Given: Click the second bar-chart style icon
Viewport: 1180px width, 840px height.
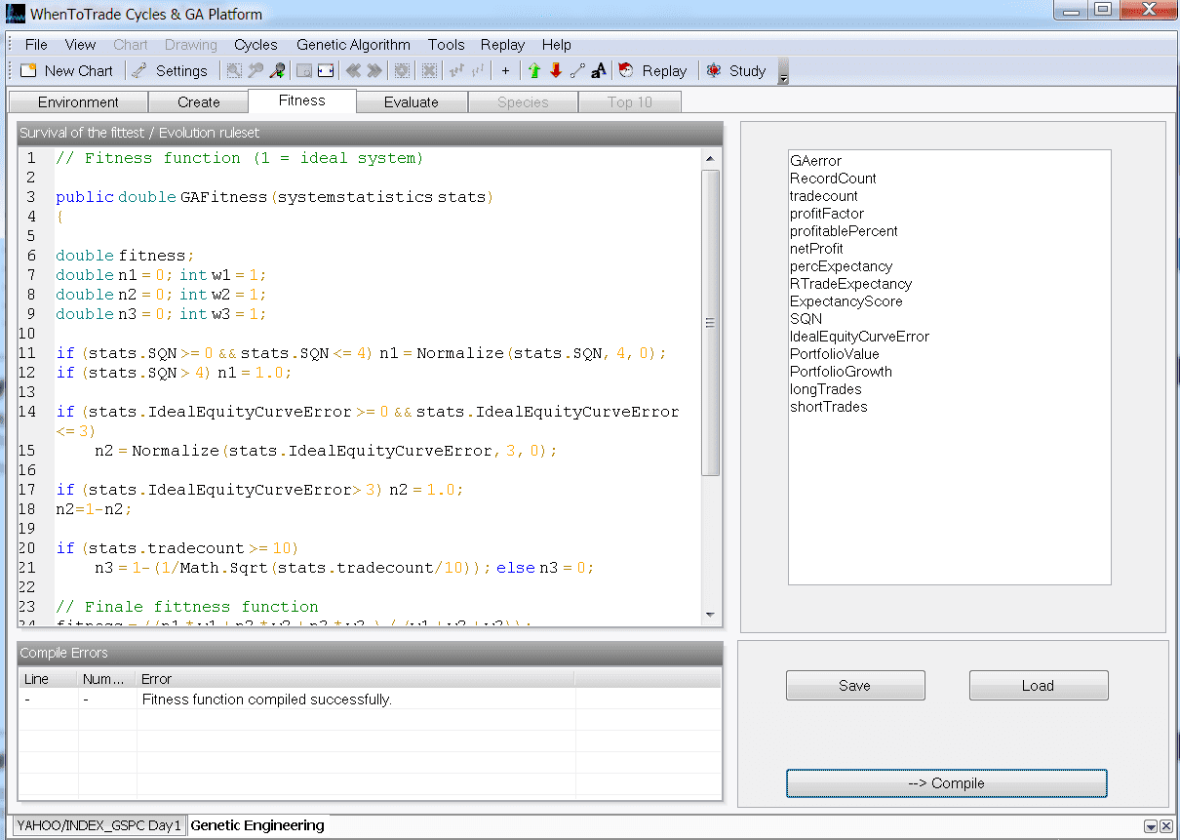Looking at the screenshot, I should coord(478,70).
